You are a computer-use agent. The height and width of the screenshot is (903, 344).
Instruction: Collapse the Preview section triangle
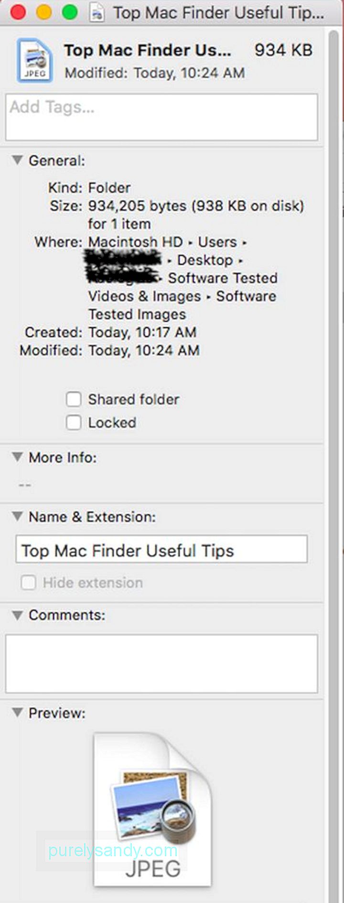[17, 713]
